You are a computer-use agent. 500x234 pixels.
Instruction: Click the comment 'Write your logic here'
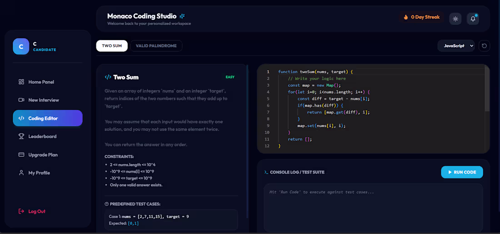(317, 79)
